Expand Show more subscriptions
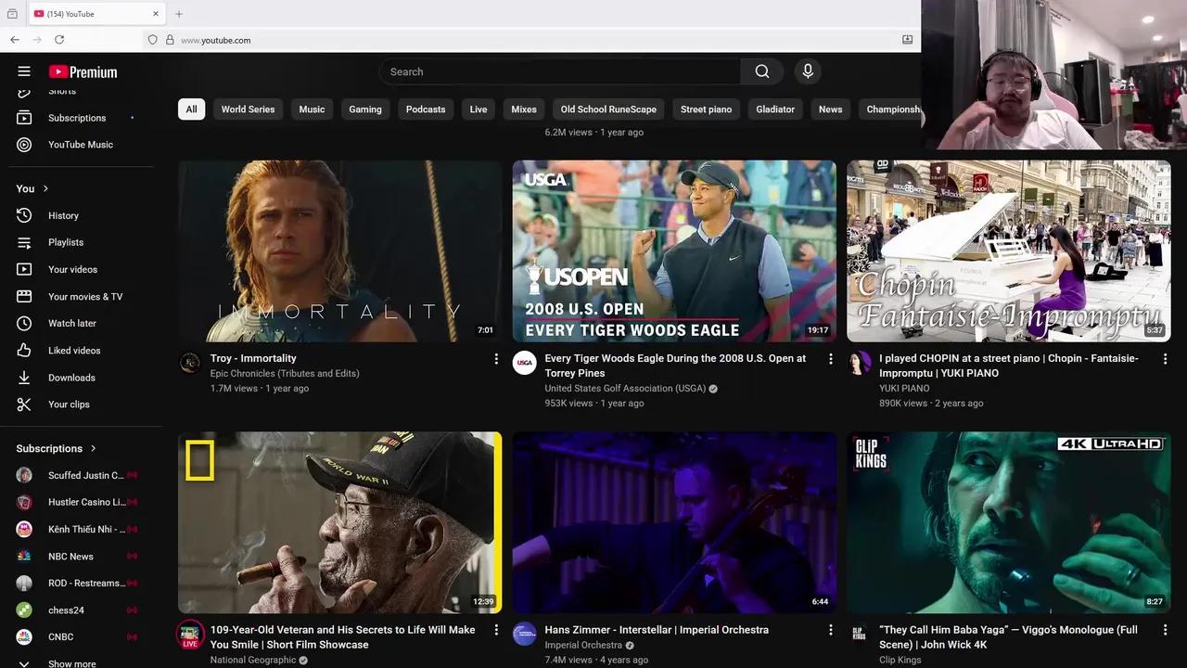1187x668 pixels. (x=71, y=663)
